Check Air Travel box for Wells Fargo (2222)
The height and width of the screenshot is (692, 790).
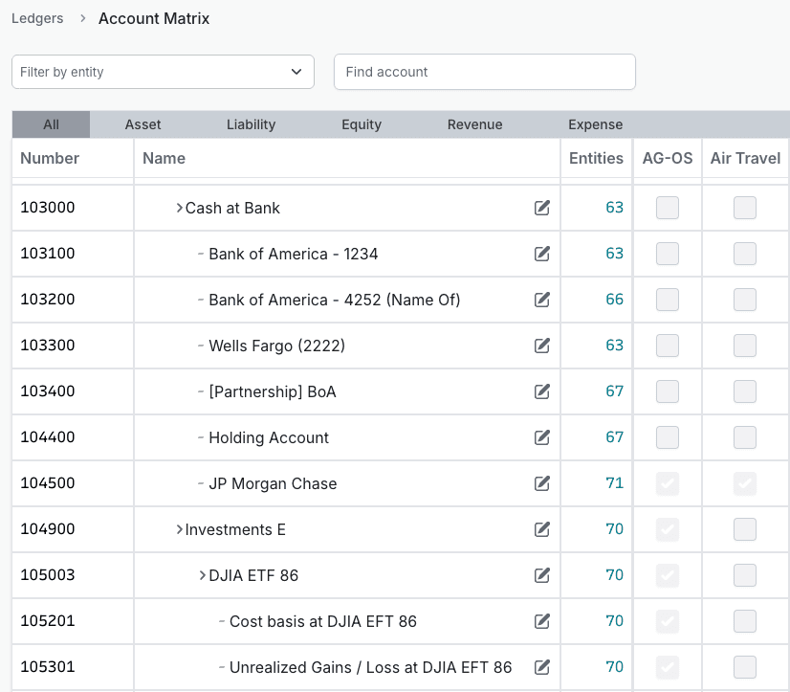point(745,346)
